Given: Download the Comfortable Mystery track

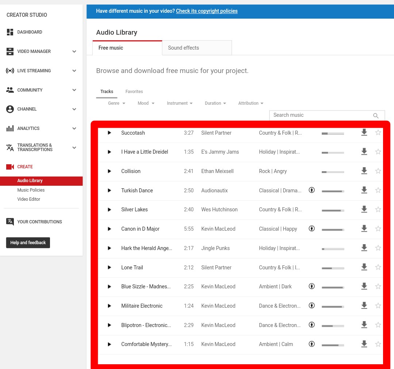Looking at the screenshot, I should [364, 344].
